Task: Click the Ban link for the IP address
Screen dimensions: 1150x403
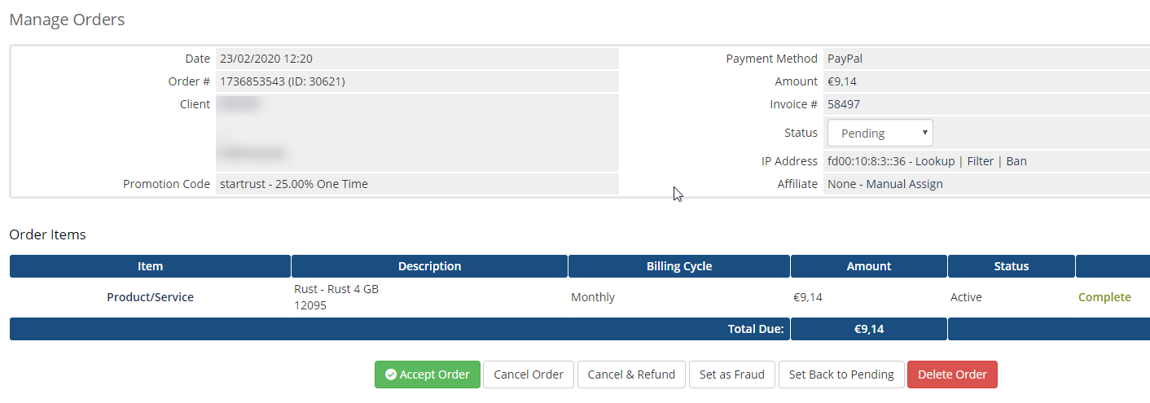Action: tap(1016, 161)
